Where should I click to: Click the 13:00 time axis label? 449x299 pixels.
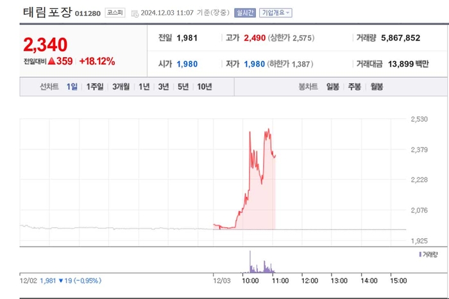point(339,280)
